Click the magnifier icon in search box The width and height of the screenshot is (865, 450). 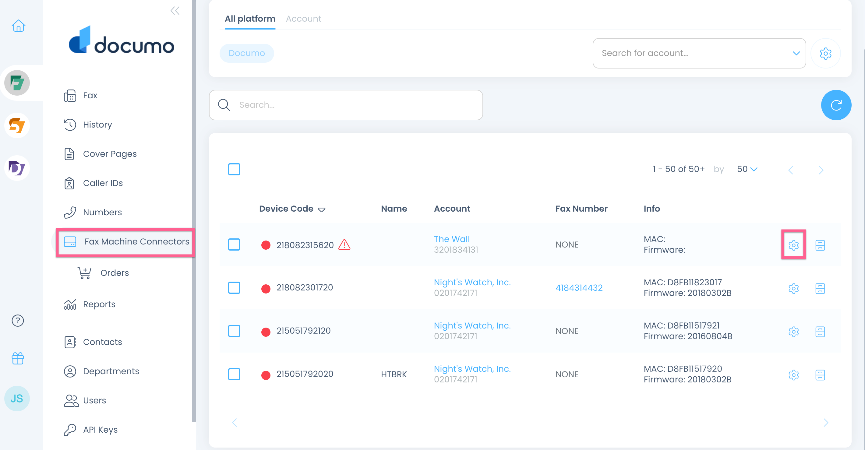click(224, 105)
